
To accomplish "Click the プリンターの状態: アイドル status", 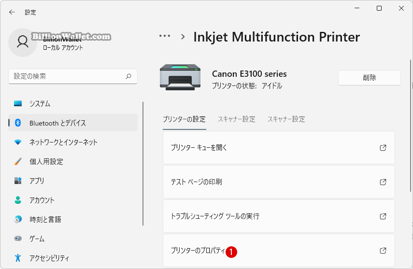I will pos(247,86).
